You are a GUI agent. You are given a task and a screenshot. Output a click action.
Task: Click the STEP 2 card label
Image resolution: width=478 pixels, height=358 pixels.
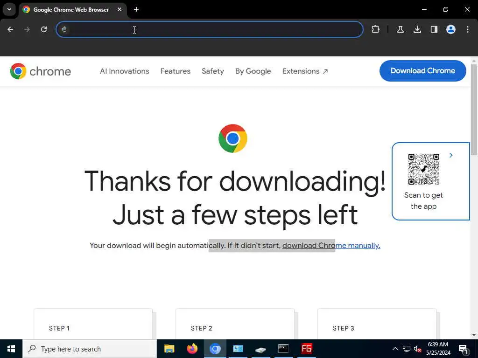[201, 328]
